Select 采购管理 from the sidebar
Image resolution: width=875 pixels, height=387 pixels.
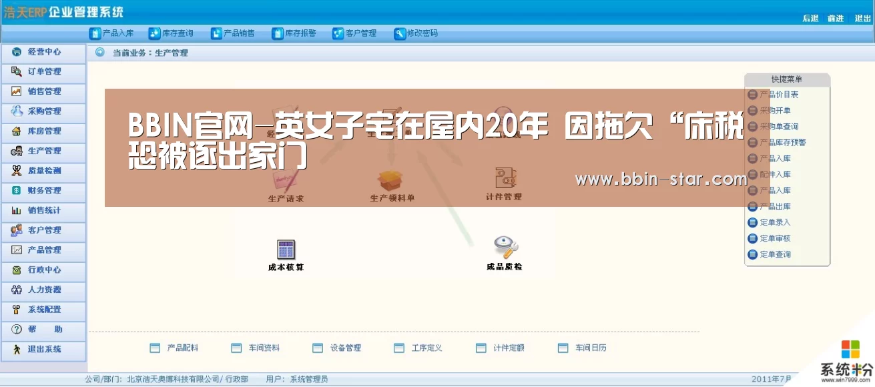[x=43, y=111]
